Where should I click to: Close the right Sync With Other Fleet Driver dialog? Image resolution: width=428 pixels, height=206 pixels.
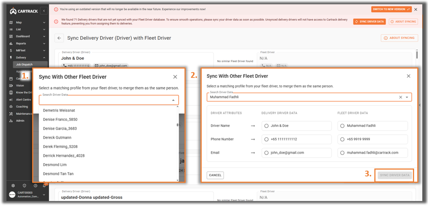pyautogui.click(x=409, y=76)
